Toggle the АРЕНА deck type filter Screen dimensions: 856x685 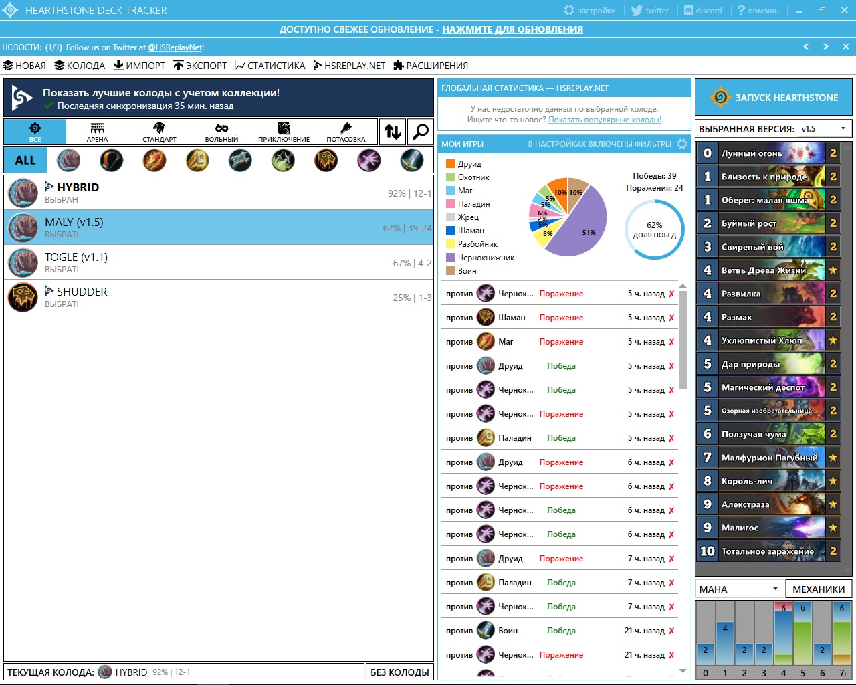pos(97,132)
